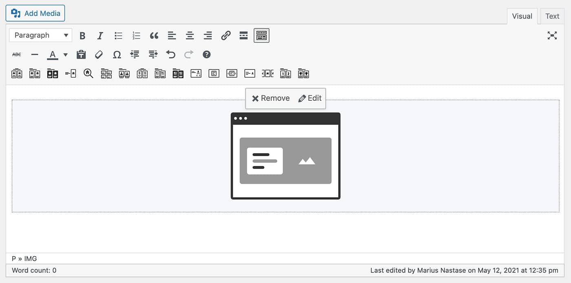Click the Bold formatting icon
Screen dimensions: 571x283
(82, 36)
